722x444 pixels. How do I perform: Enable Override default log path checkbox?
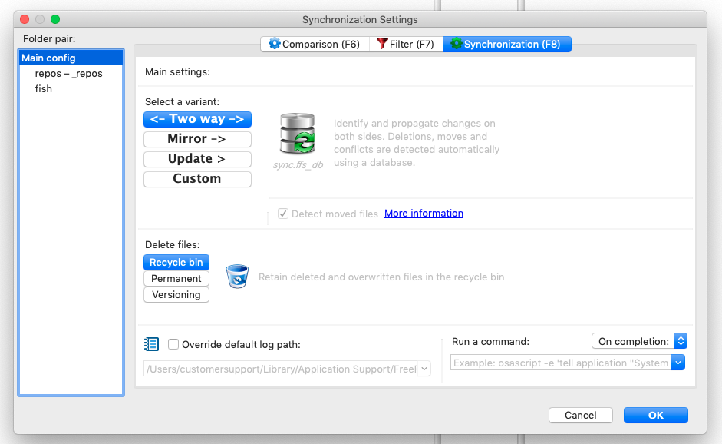pos(173,344)
